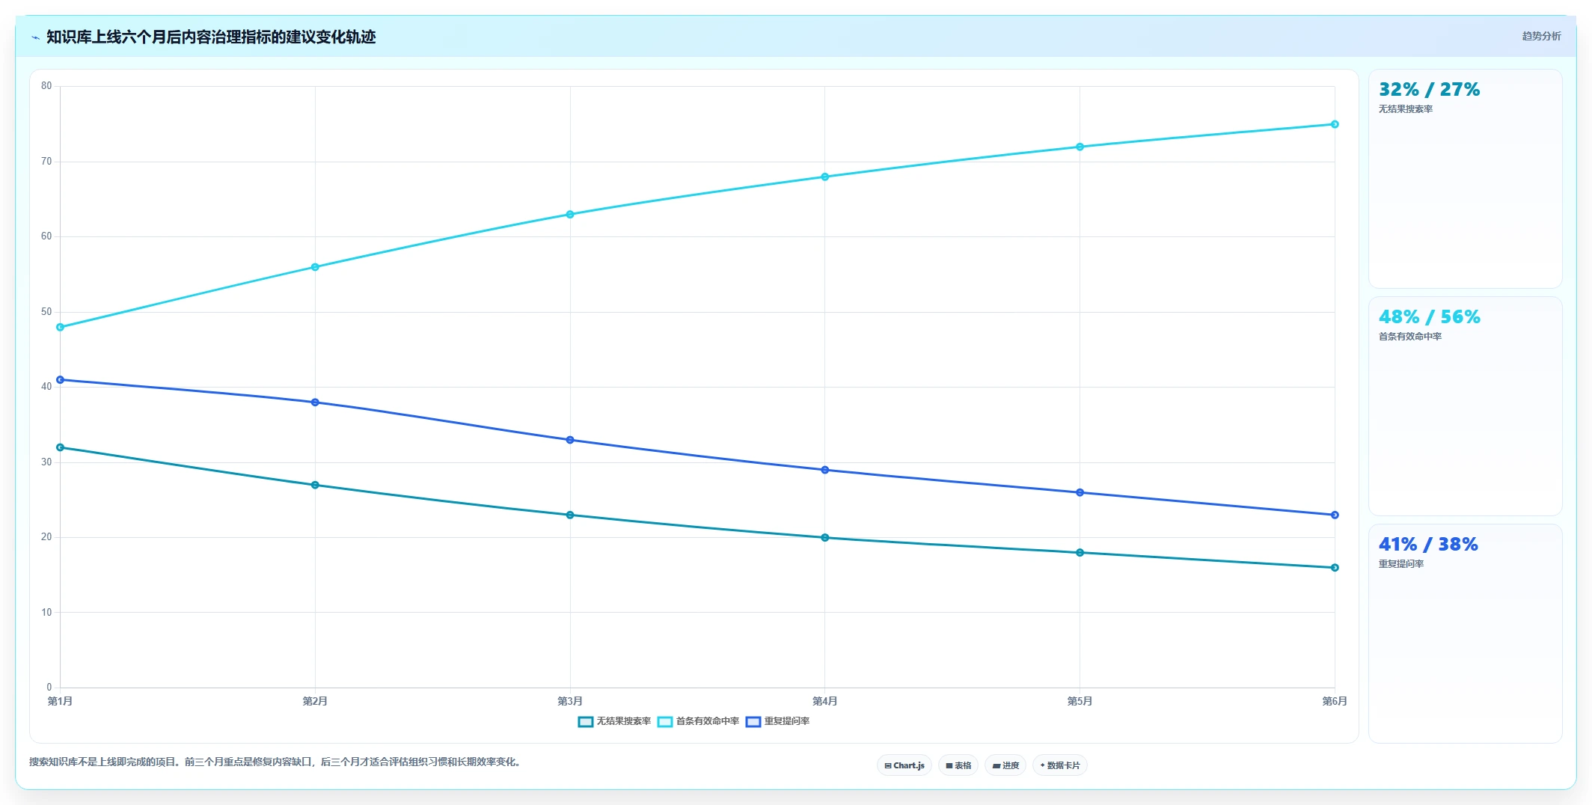
Task: Click the 无结果搜索率 data point at 第6月
Action: [1335, 568]
